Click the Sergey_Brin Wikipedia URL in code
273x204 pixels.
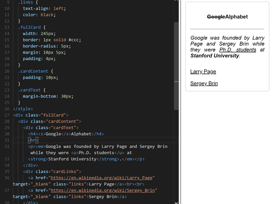pyautogui.click(x=103, y=191)
